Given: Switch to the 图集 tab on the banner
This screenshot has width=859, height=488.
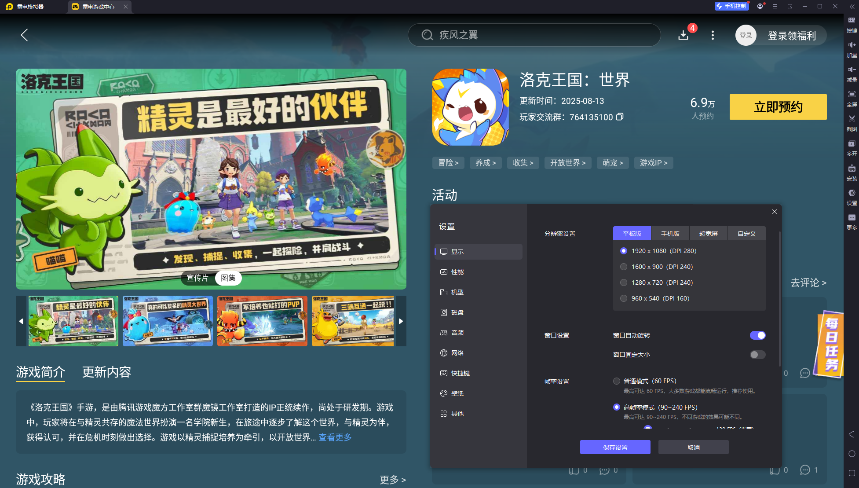Looking at the screenshot, I should (228, 278).
